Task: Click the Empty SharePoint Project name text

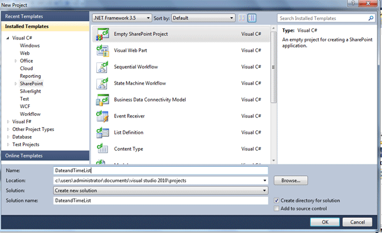Action: (x=141, y=34)
